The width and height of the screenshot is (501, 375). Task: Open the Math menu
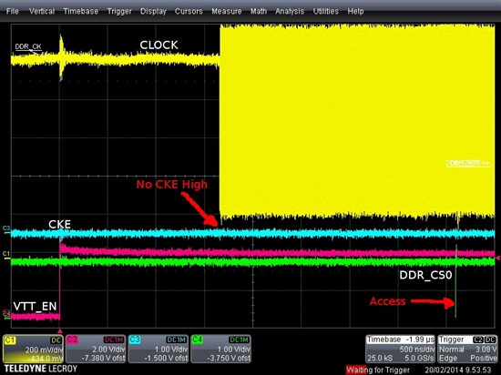pos(259,11)
